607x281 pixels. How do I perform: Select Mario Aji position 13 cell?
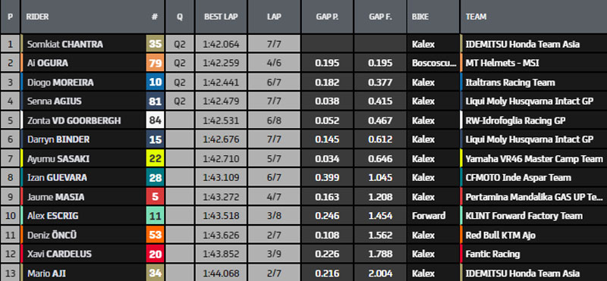coord(10,273)
